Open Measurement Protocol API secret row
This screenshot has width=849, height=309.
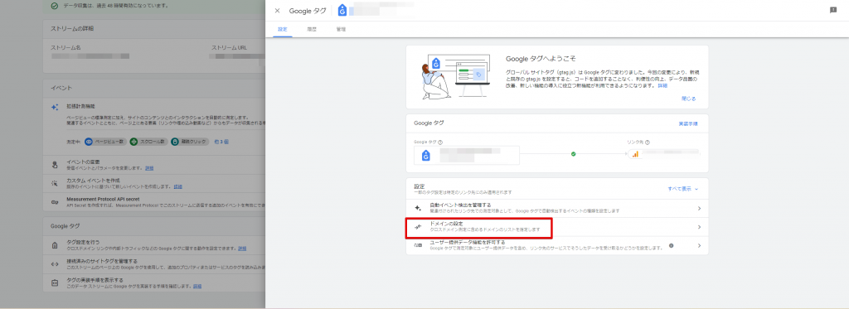click(154, 202)
